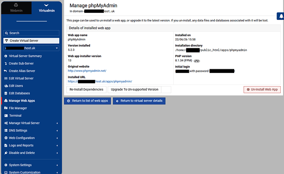Open the Create Virtual Server button
The height and width of the screenshot is (174, 284).
[x=31, y=41]
